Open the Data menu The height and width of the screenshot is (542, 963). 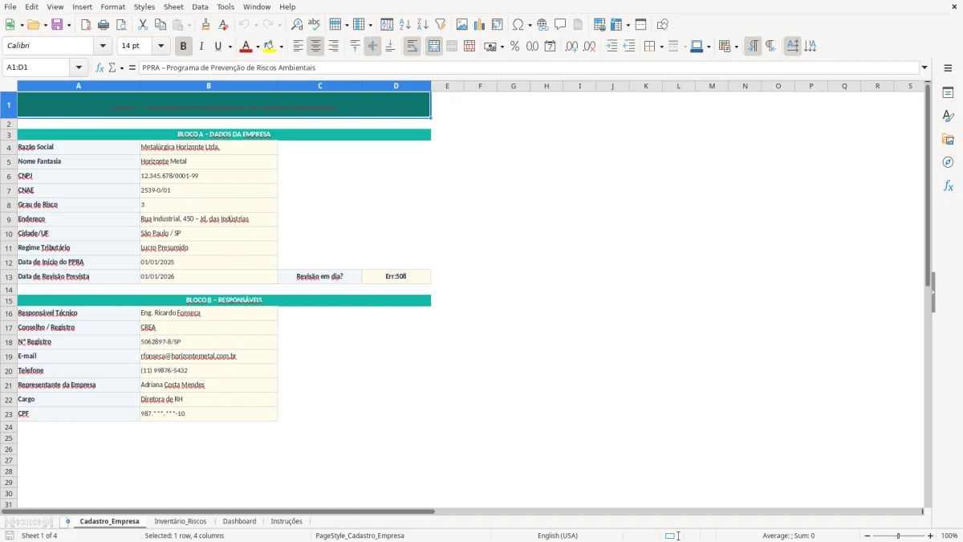pos(200,6)
